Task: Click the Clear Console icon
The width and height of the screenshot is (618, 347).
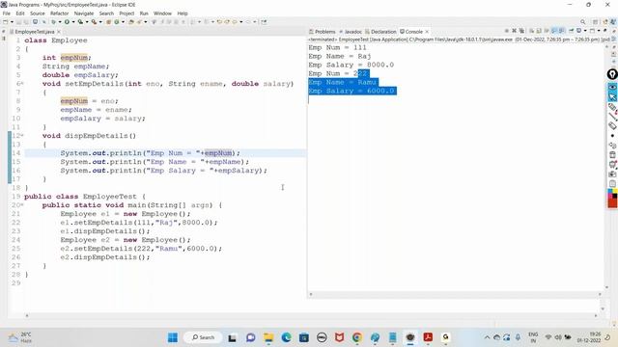Action: pyautogui.click(x=531, y=31)
